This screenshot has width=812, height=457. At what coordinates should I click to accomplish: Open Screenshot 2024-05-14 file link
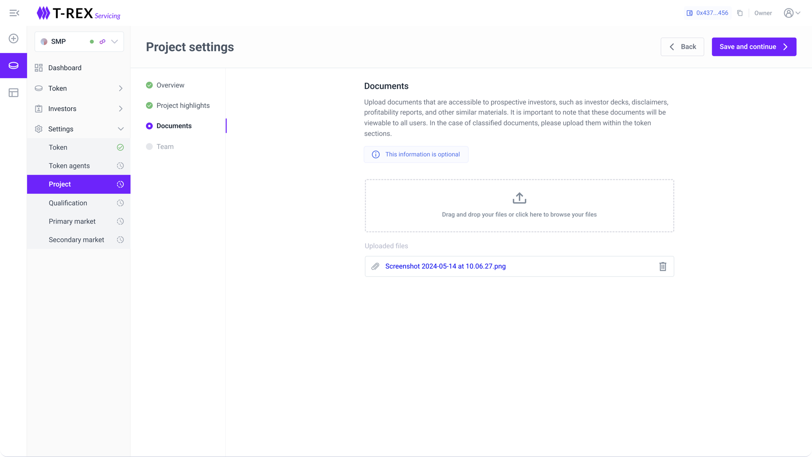[x=445, y=267]
